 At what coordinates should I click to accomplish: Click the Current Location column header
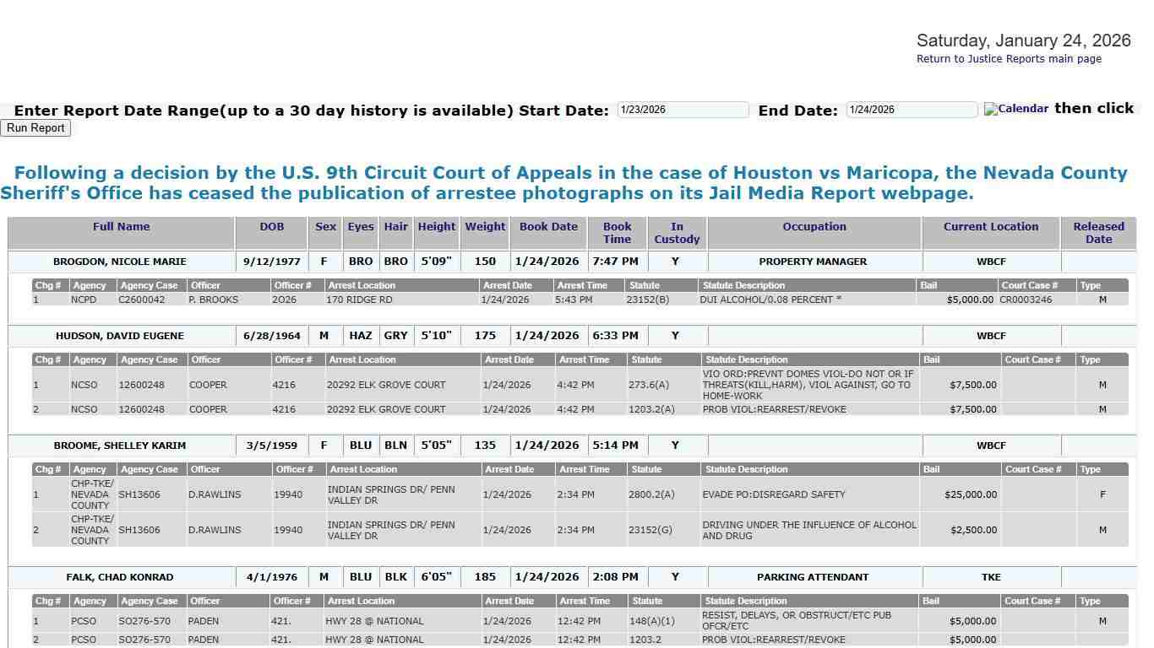click(x=990, y=226)
